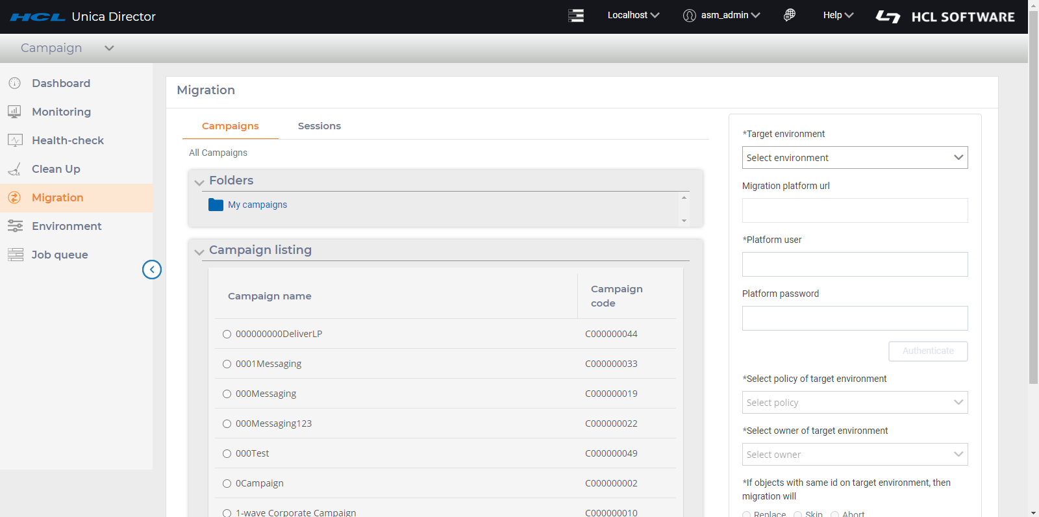The height and width of the screenshot is (517, 1039).
Task: Open Health-check via its pulse icon
Action: (14, 140)
